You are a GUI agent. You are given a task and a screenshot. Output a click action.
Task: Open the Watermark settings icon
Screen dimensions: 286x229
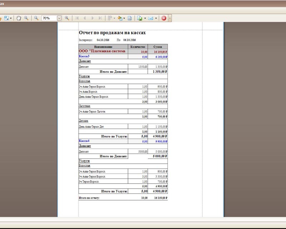130,18
